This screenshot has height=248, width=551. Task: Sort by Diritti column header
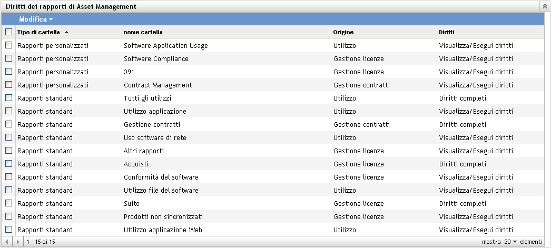[447, 33]
